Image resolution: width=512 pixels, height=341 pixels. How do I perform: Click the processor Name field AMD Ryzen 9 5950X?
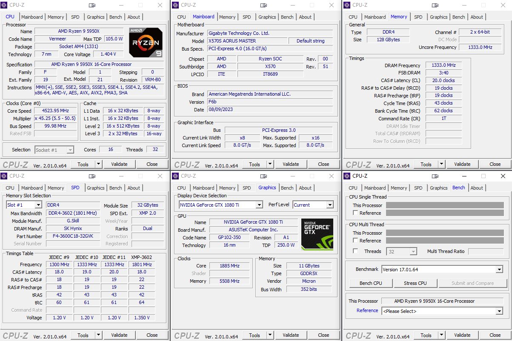[80, 31]
